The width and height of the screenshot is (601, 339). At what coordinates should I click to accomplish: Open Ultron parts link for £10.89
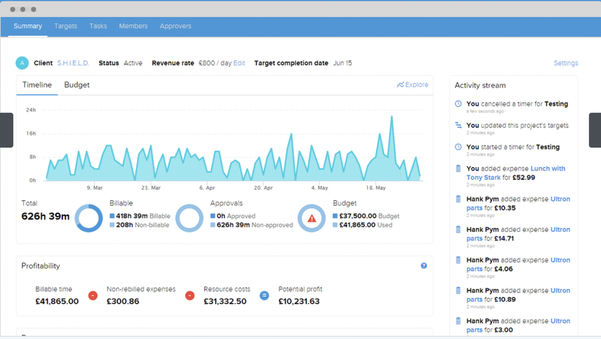pyautogui.click(x=518, y=295)
